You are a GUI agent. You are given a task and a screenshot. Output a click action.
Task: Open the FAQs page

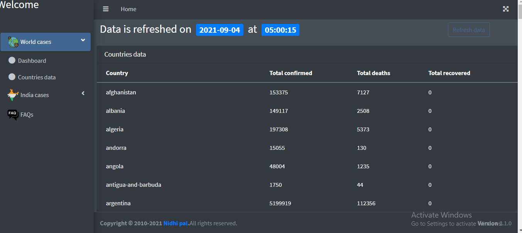(x=27, y=115)
